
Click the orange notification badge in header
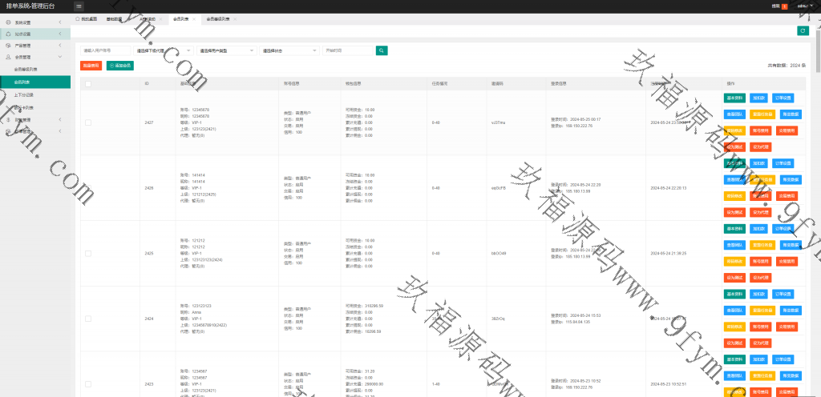coord(784,6)
